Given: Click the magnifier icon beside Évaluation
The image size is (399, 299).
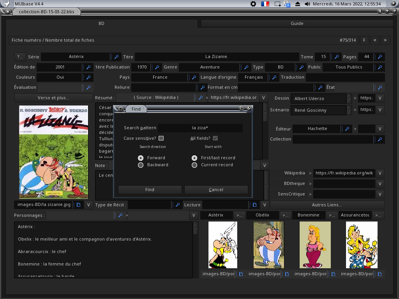Looking at the screenshot, I should click(88, 88).
